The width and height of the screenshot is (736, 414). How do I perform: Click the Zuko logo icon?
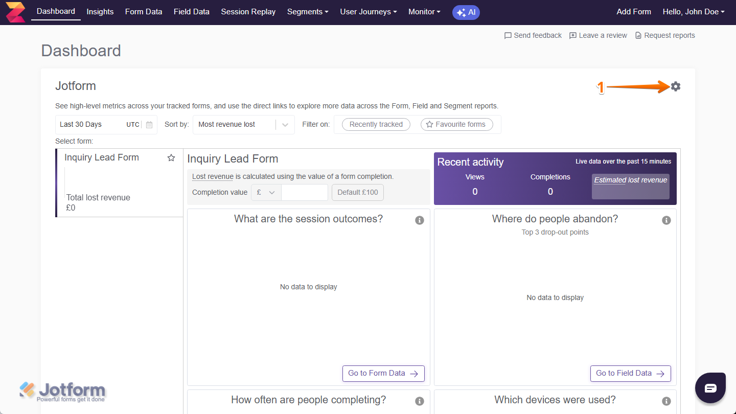click(15, 12)
